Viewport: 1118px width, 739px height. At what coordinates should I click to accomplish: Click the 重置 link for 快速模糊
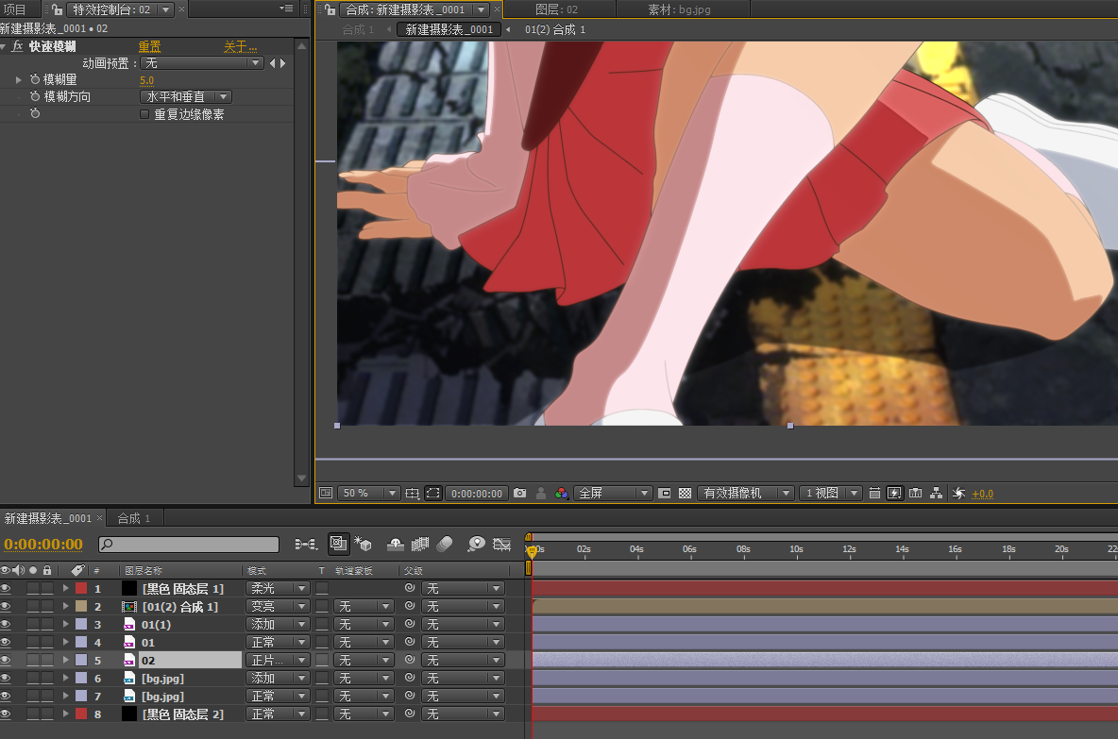coord(149,46)
